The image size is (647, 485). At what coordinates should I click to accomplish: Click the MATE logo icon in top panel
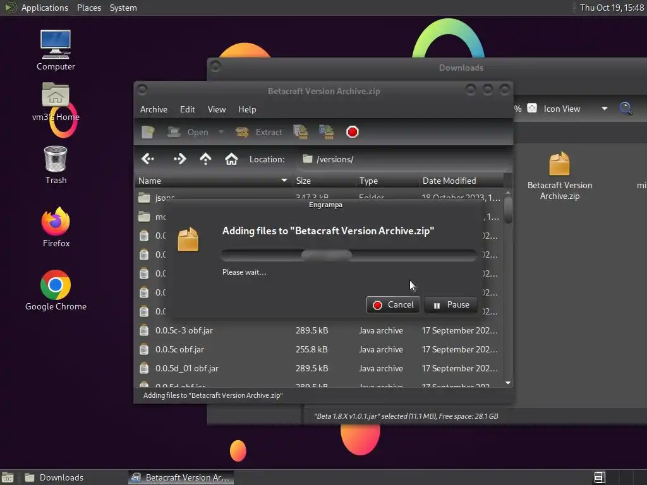pyautogui.click(x=10, y=8)
